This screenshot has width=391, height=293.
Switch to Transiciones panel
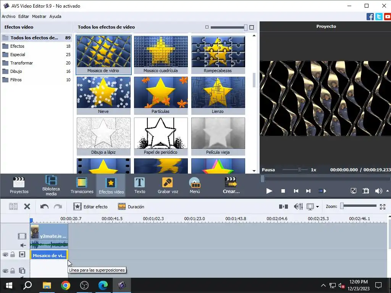[x=82, y=185]
